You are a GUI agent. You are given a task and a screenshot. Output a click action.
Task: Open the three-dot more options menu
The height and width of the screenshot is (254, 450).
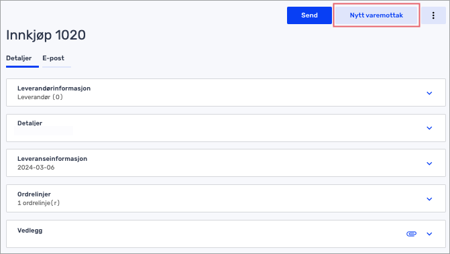point(433,15)
